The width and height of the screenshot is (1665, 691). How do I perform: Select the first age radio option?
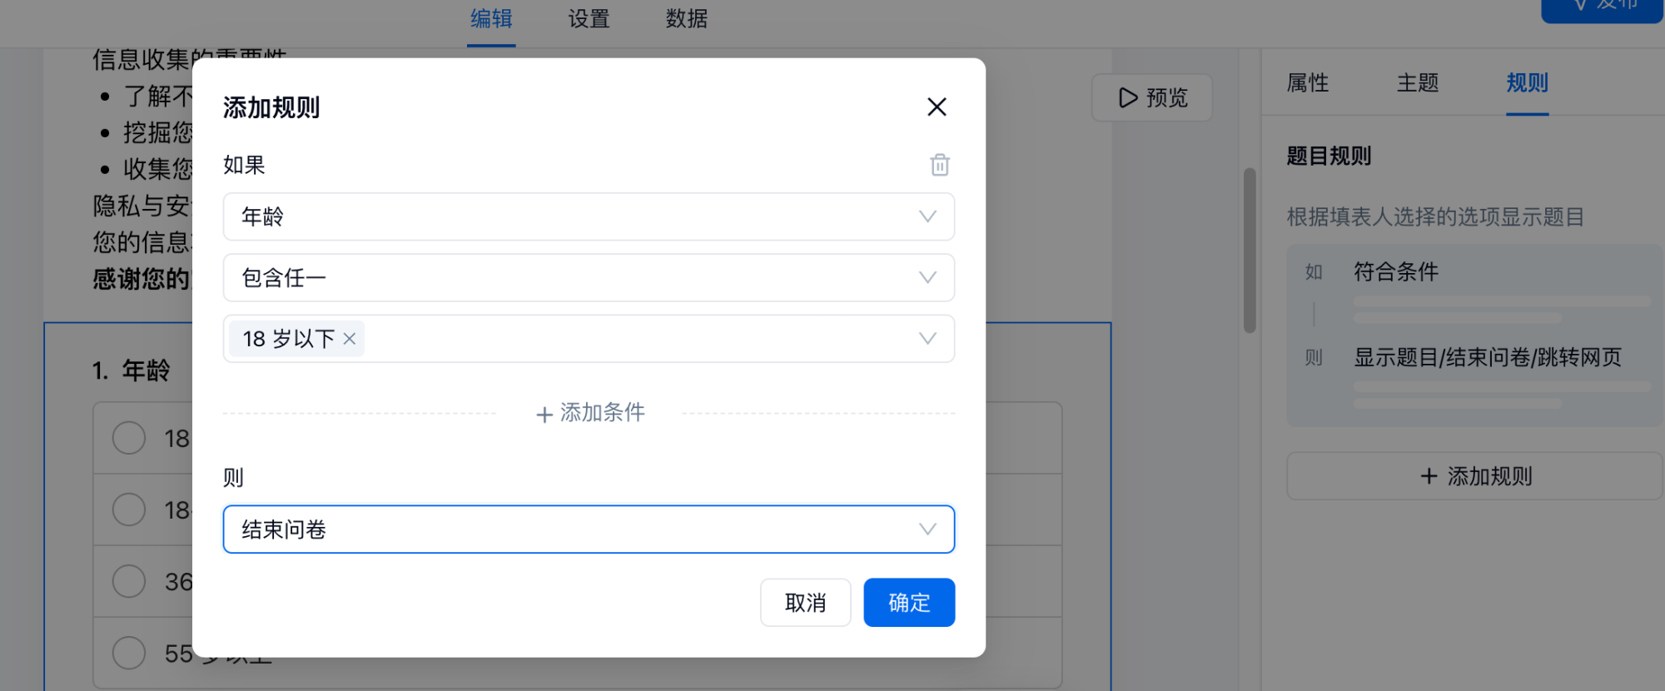(129, 438)
